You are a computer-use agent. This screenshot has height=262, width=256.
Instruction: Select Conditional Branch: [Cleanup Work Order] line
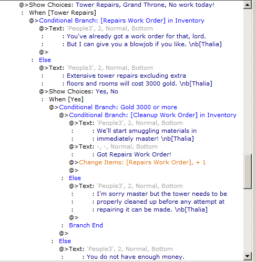(148, 115)
